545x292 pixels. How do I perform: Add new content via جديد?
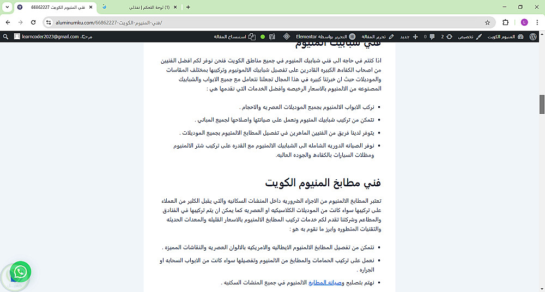(x=409, y=36)
